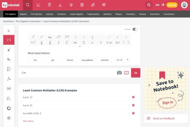Click the round search icon near EN

coord(149,5)
